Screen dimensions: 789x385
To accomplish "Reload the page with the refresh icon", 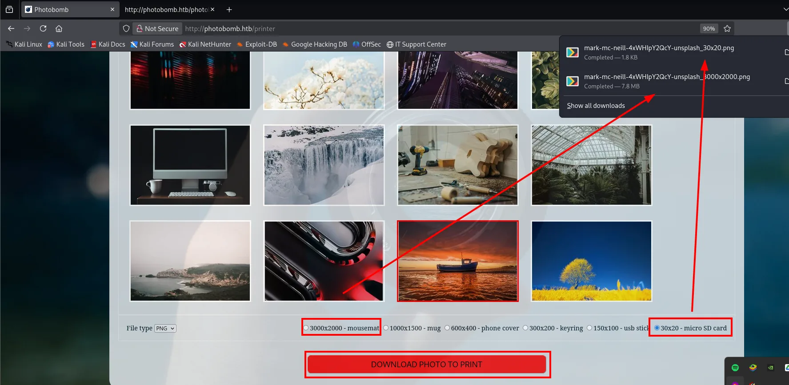I will click(x=43, y=28).
